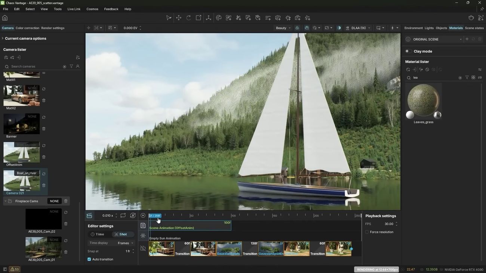Toggle the animation loop icon
The width and height of the screenshot is (486, 273).
(x=123, y=215)
